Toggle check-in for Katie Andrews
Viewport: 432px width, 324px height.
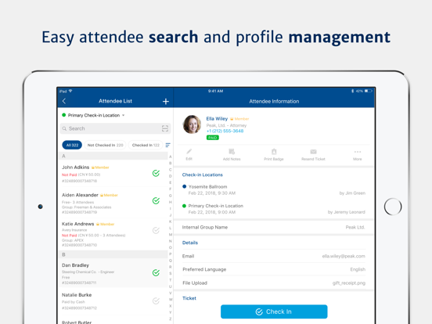pos(156,230)
